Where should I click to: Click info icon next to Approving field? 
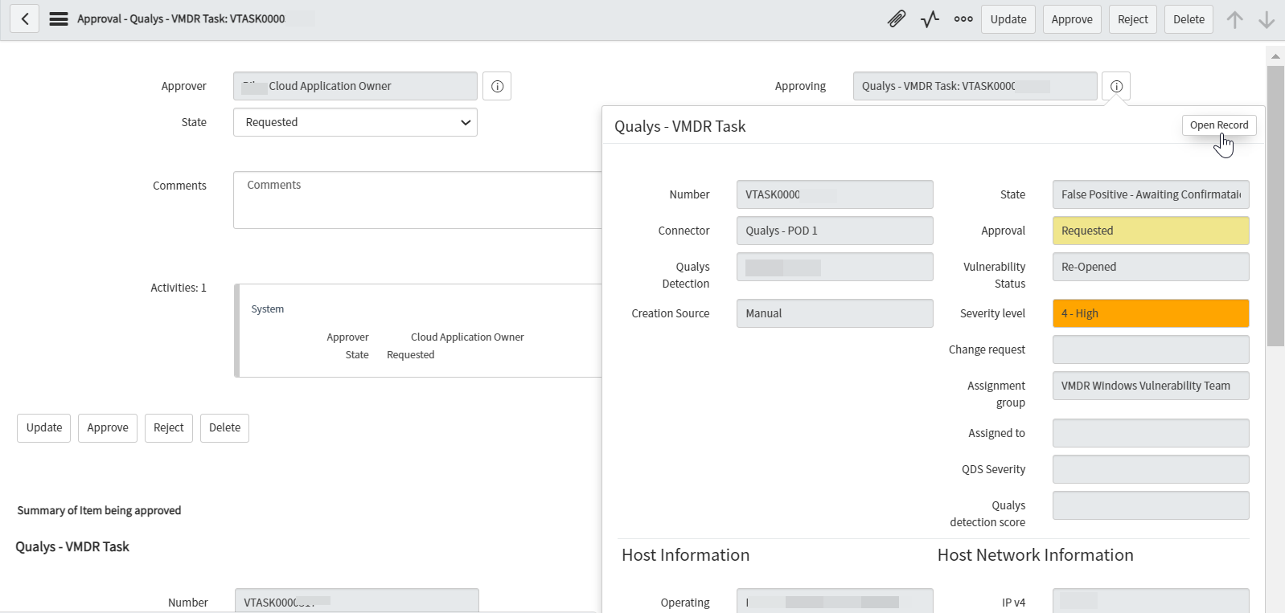(x=1116, y=86)
